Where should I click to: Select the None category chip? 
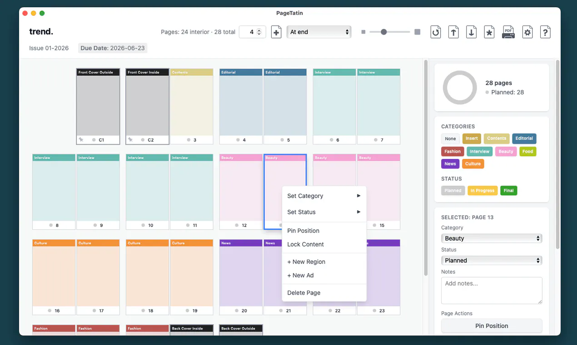coord(450,138)
